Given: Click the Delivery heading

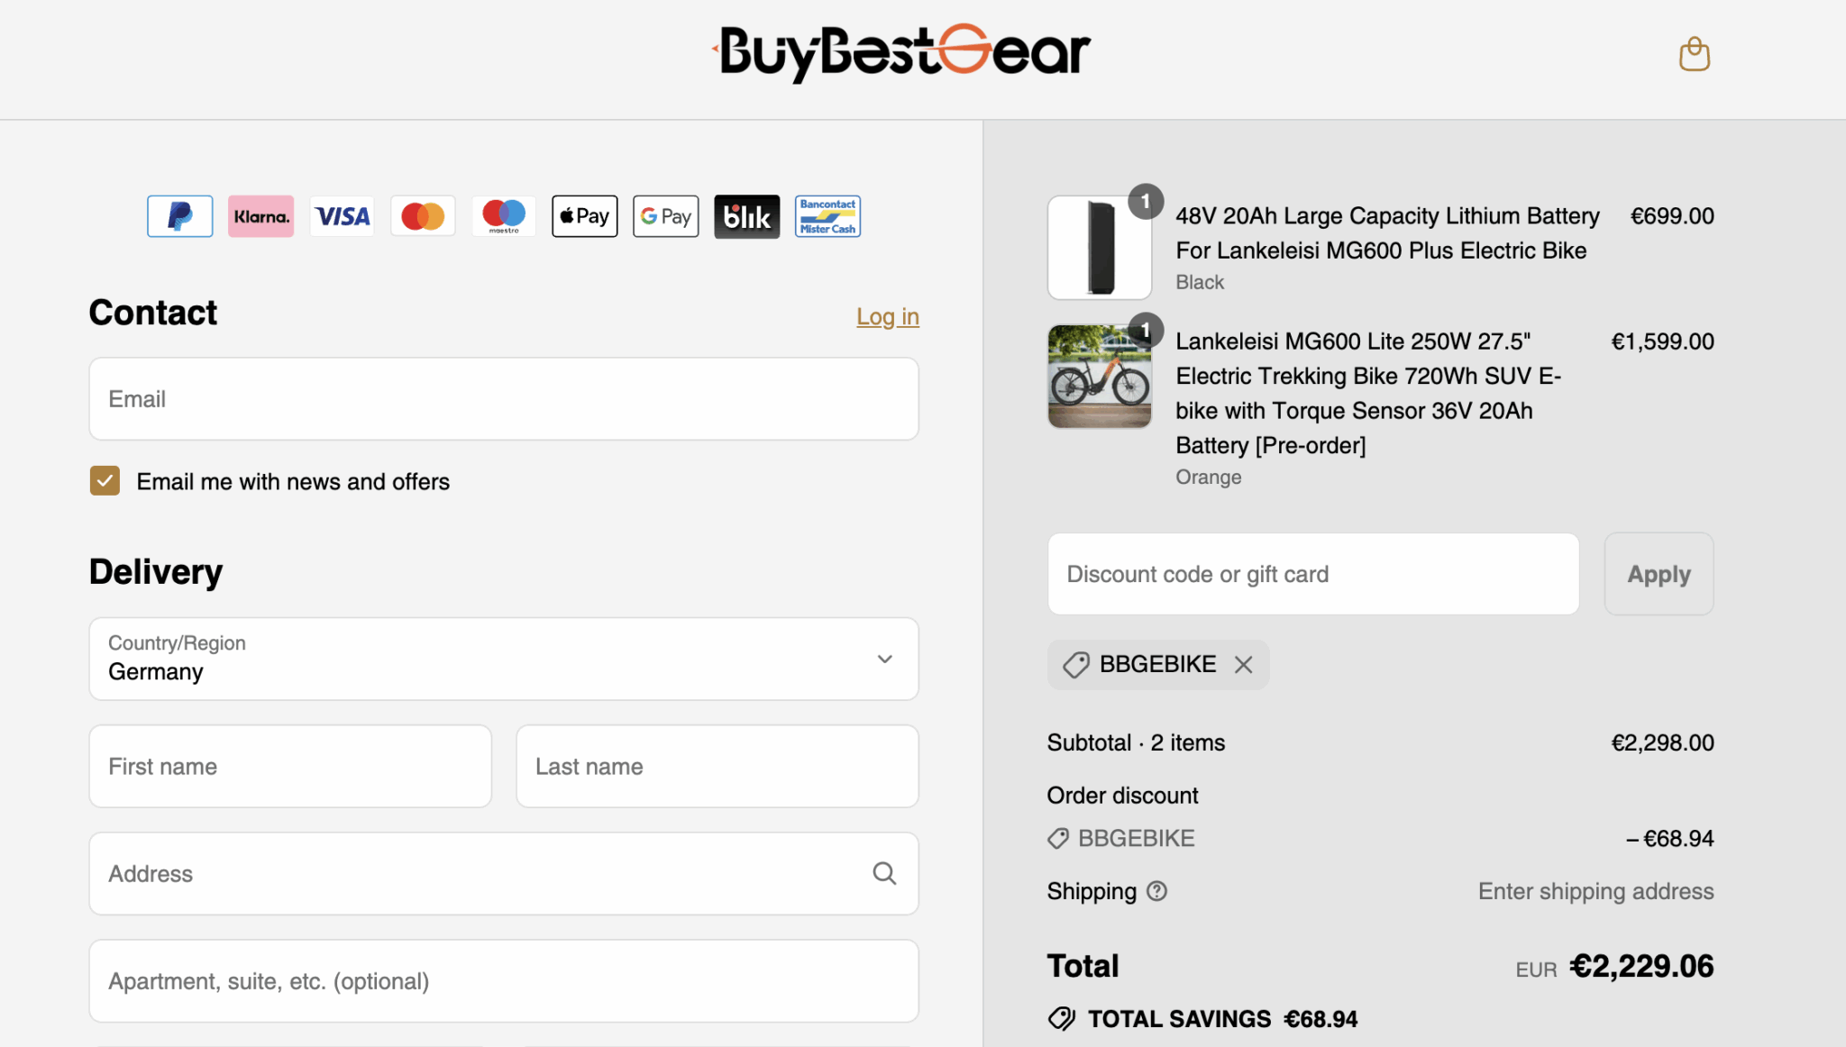Looking at the screenshot, I should tap(156, 572).
